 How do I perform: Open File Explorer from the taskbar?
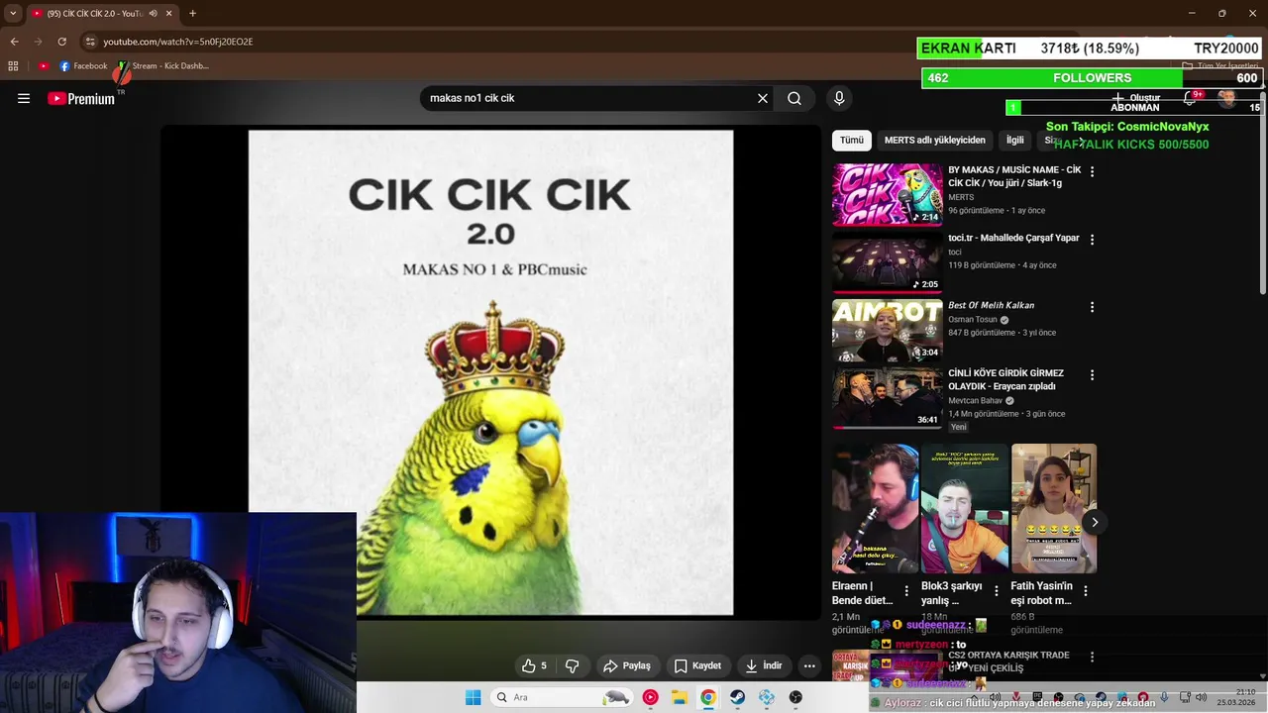(x=680, y=697)
